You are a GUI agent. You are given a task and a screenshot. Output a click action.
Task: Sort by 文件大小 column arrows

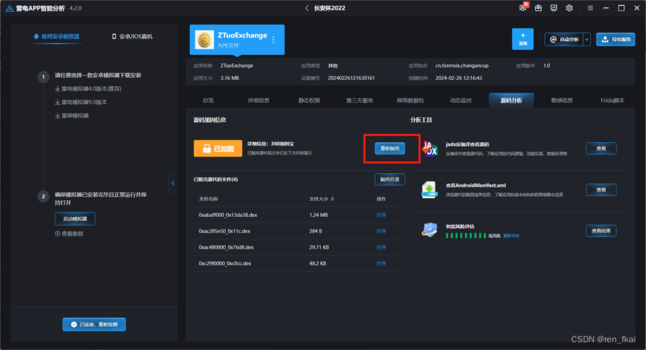(333, 199)
